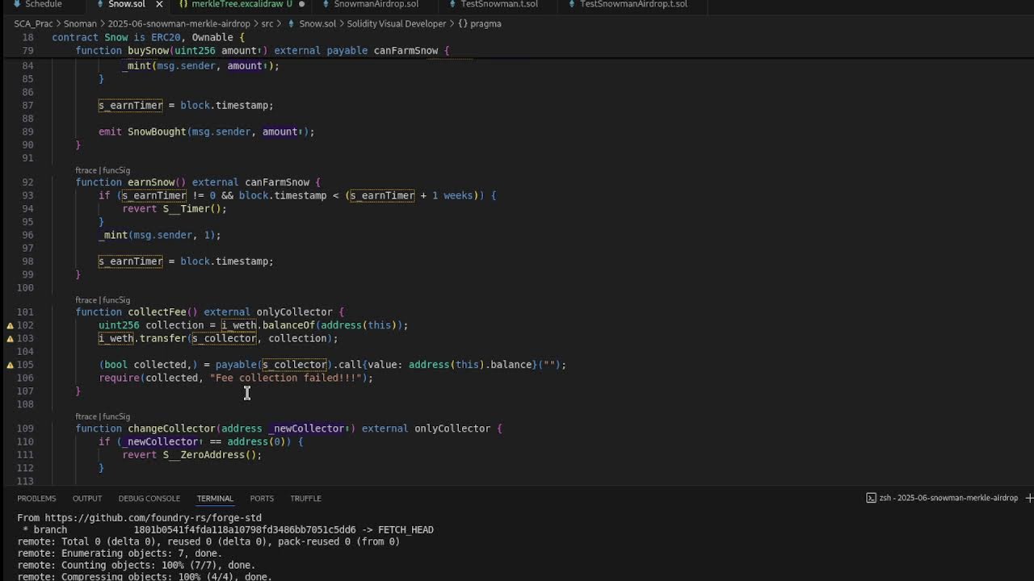The image size is (1034, 581).
Task: Open the SnowmanAirdrop.sol tab
Action: point(376,4)
